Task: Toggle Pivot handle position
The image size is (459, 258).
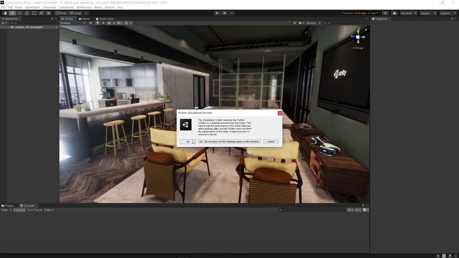Action: (x=61, y=13)
